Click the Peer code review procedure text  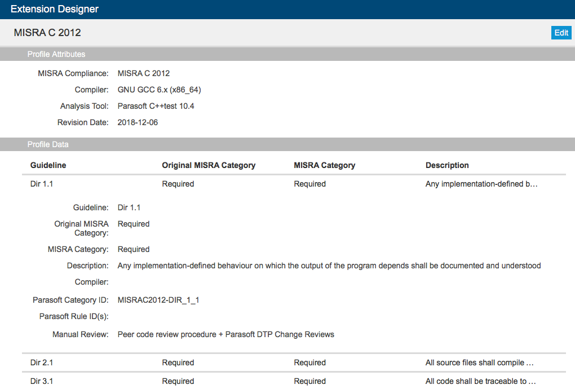click(226, 334)
